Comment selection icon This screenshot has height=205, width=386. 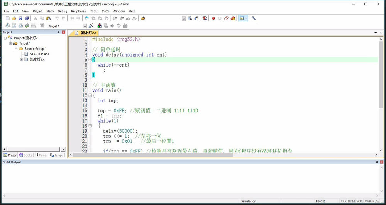click(128, 18)
